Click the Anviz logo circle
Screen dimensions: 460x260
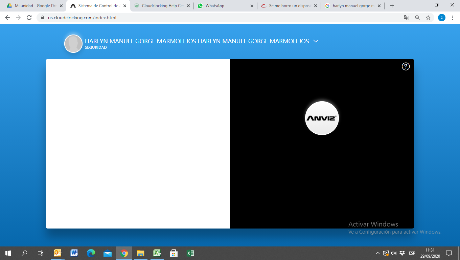pyautogui.click(x=322, y=118)
